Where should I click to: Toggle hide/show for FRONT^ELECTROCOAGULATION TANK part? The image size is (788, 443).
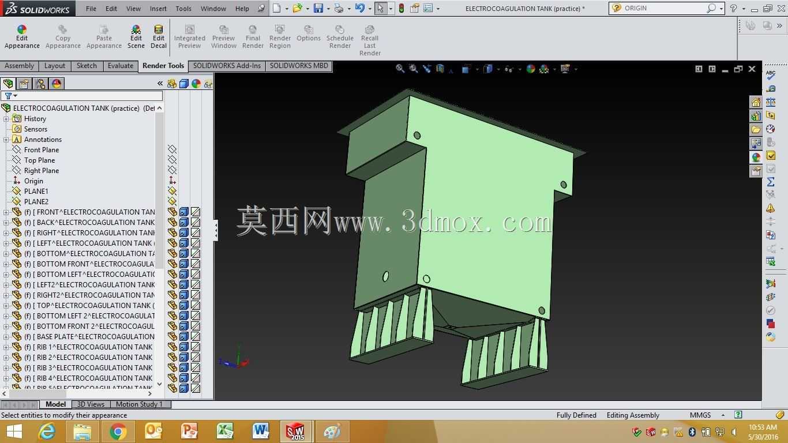pos(172,212)
